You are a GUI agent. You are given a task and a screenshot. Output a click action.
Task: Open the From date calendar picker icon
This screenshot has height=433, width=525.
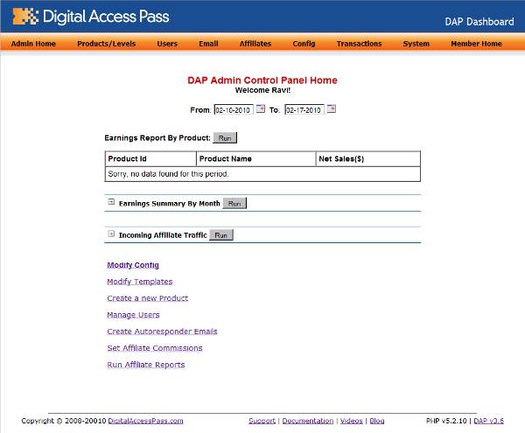tap(261, 108)
